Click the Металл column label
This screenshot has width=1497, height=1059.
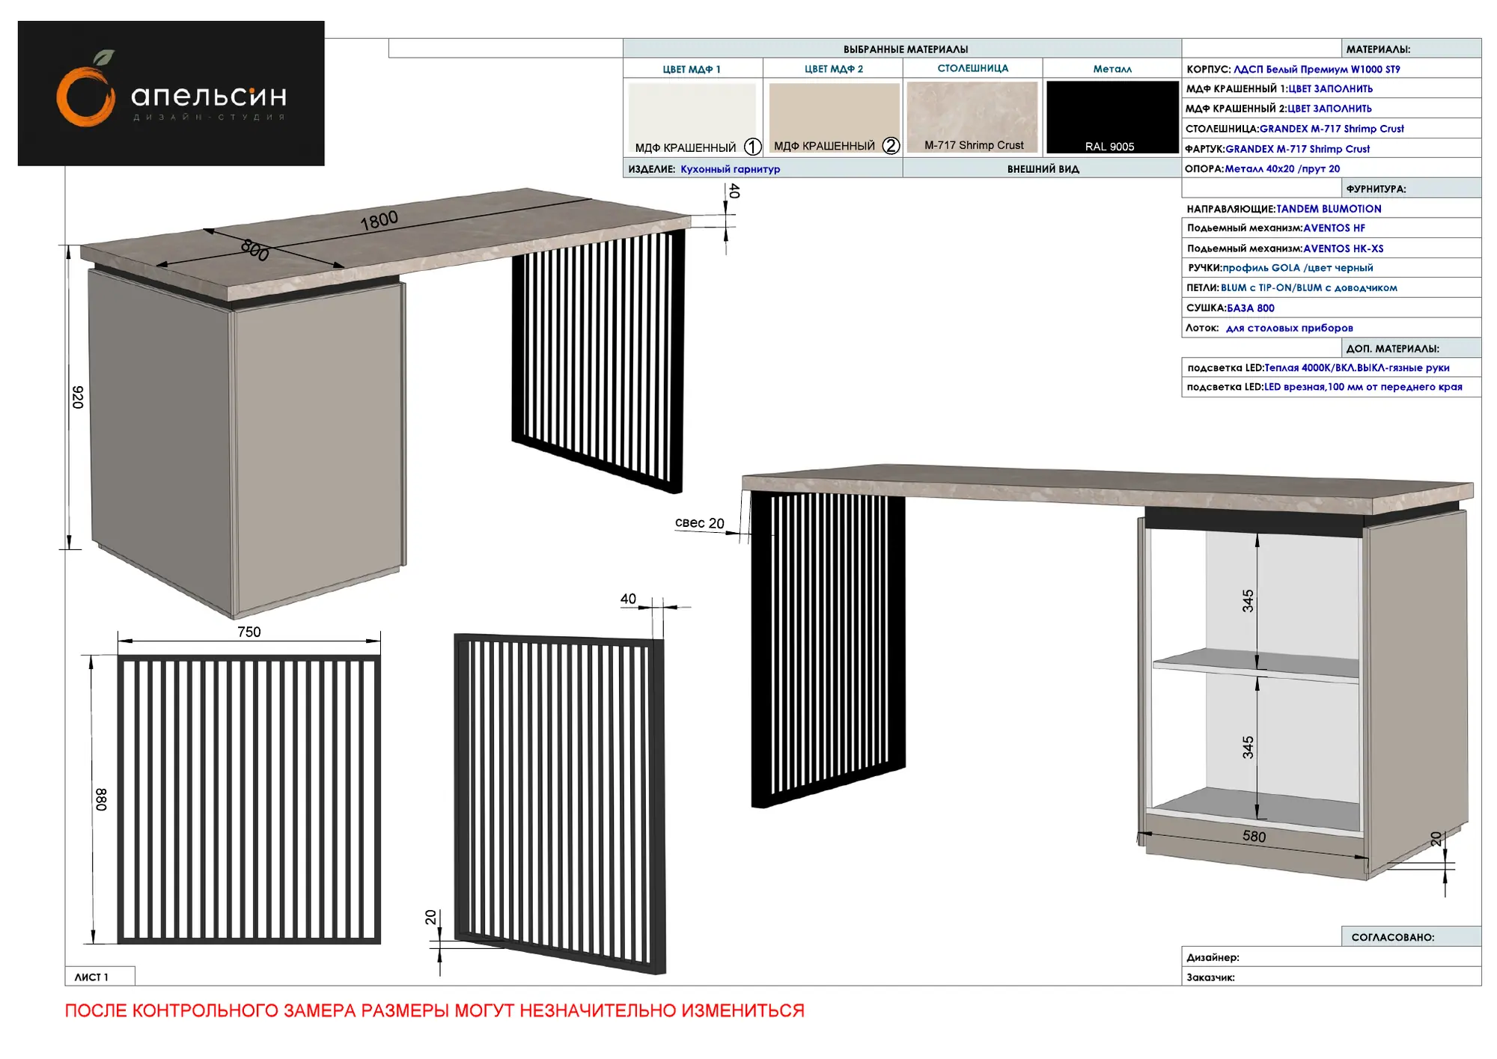(1112, 69)
